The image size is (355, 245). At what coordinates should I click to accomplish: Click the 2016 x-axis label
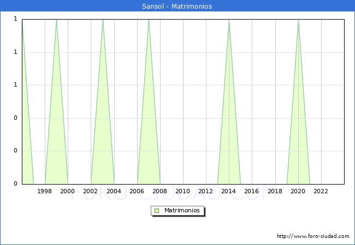coord(252,191)
